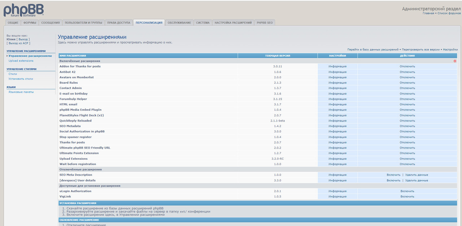The height and width of the screenshot is (226, 462).
Task: Open Информация for Addon for Thanks for posts
Action: 337,66
